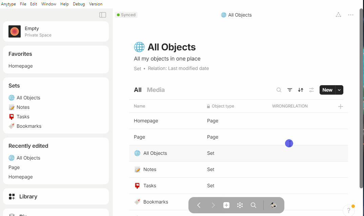
Task: Click the New button
Action: click(327, 90)
